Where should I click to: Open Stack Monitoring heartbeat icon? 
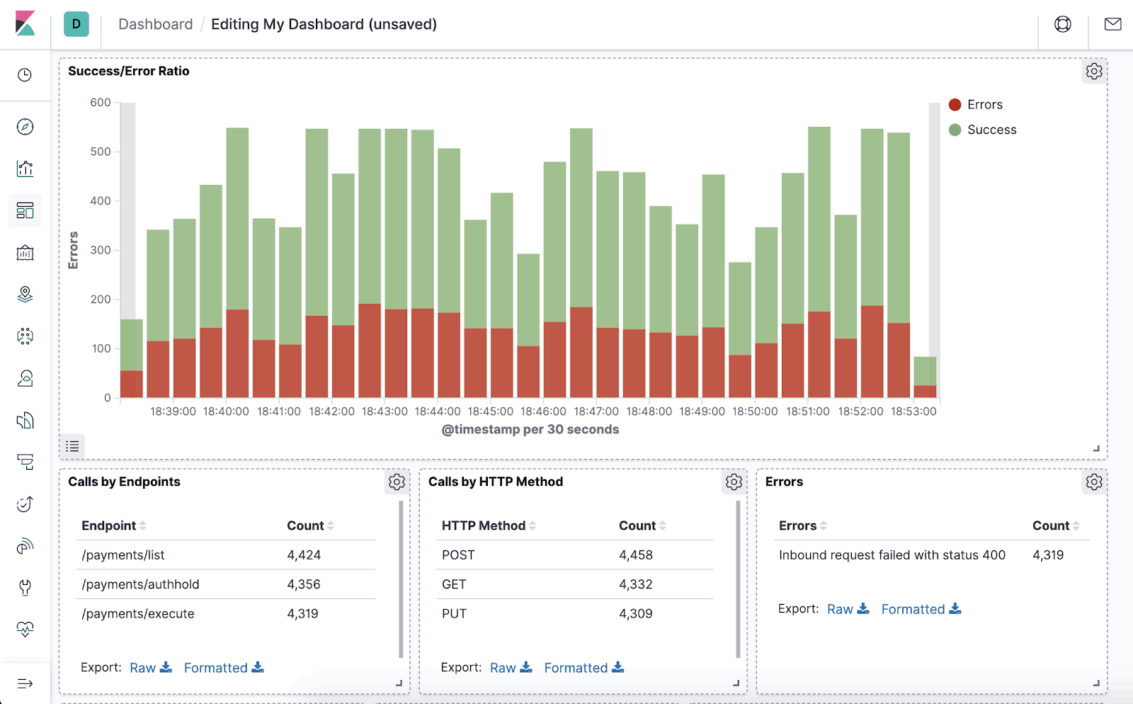(25, 628)
